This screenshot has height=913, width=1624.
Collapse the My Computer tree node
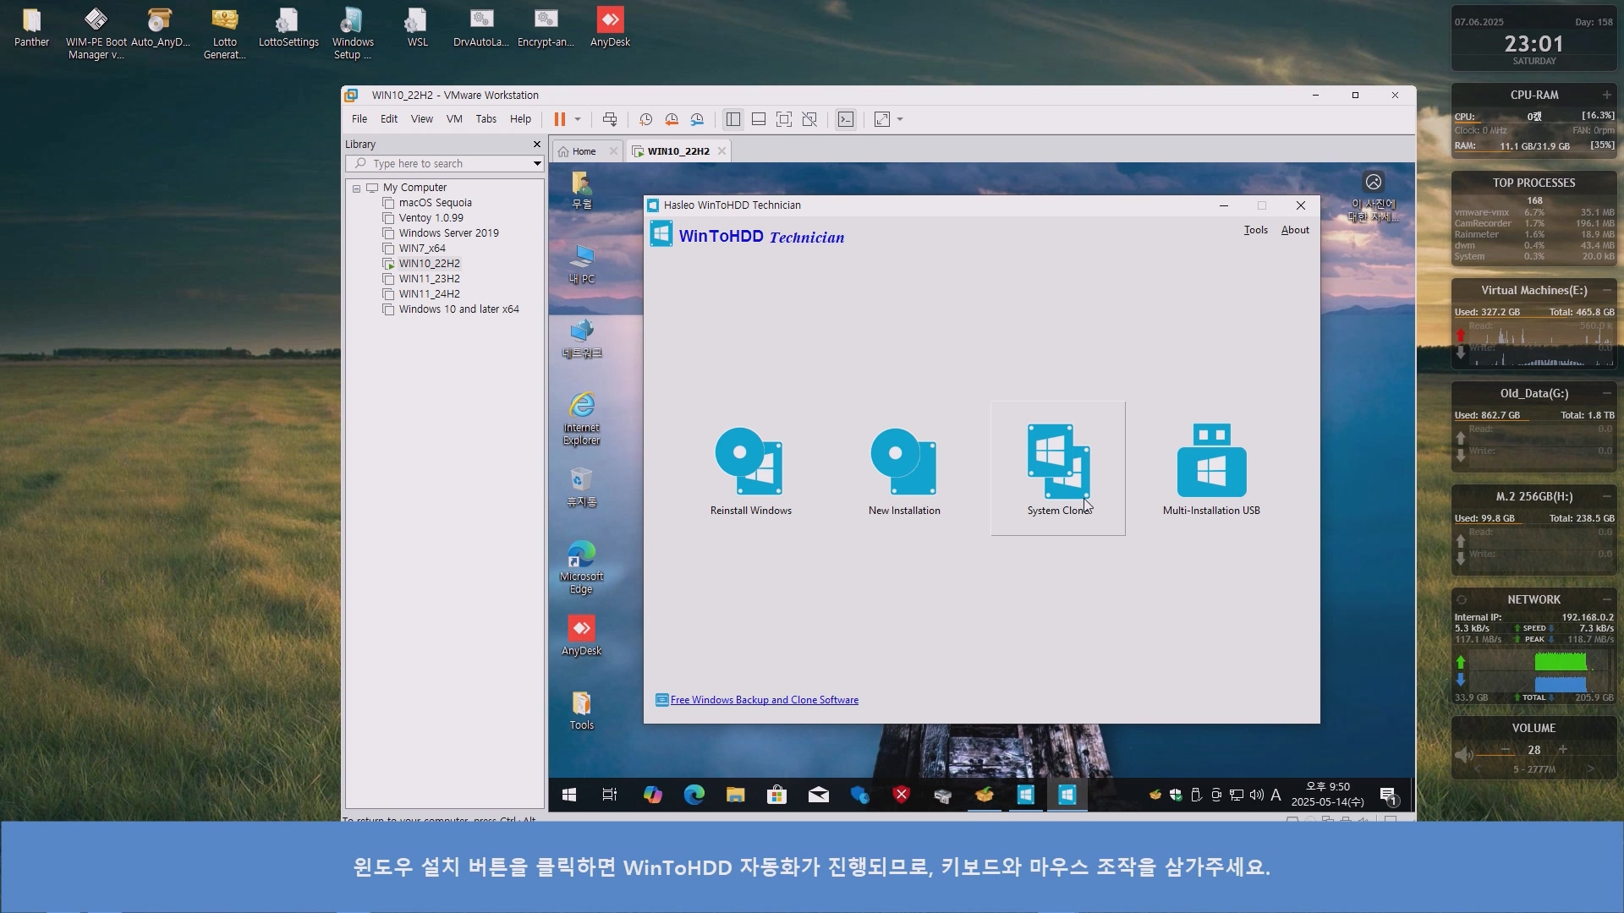(x=357, y=189)
